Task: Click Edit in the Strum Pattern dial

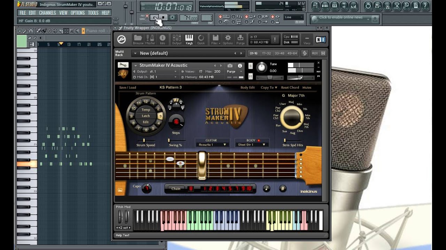Action: [x=146, y=122]
